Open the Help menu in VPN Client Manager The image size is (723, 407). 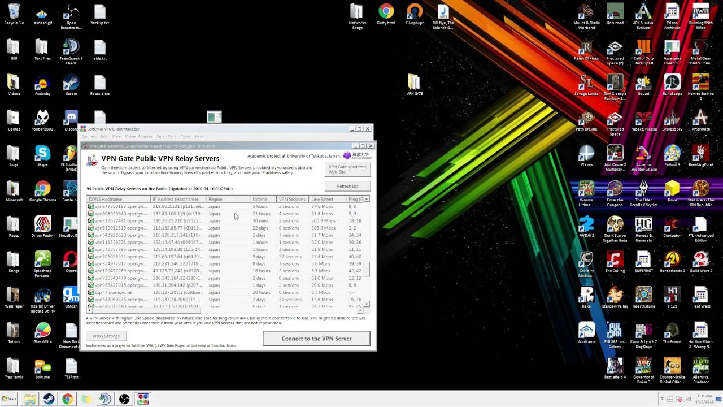tap(199, 136)
